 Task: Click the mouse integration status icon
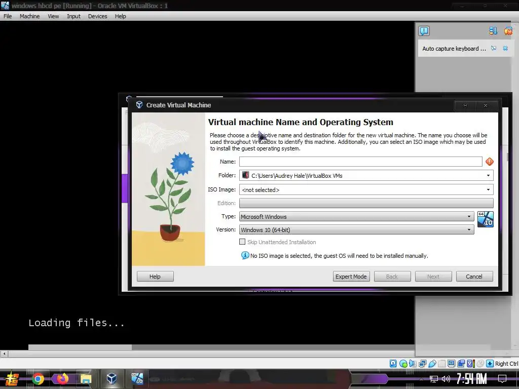[480, 364]
